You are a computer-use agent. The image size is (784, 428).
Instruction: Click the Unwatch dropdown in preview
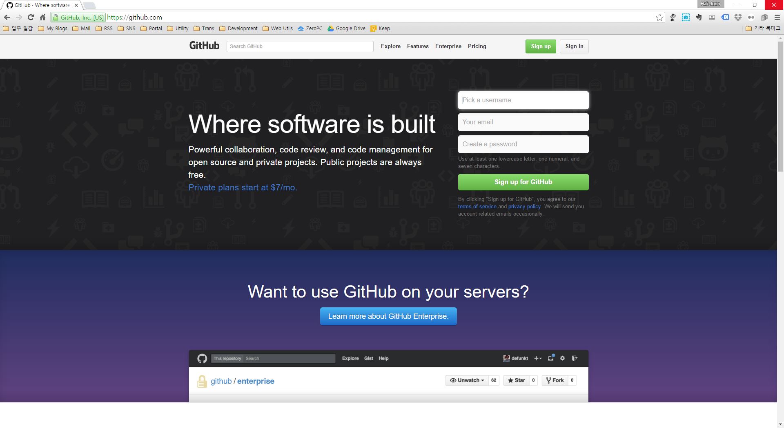coord(467,380)
